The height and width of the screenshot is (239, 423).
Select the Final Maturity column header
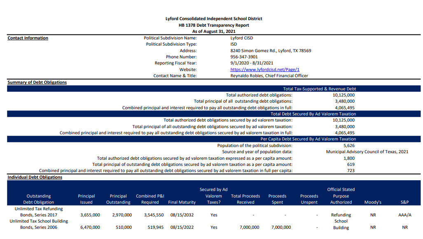(182, 202)
